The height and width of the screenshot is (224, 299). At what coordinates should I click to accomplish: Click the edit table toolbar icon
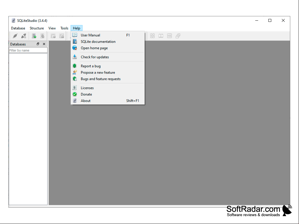coord(62,36)
